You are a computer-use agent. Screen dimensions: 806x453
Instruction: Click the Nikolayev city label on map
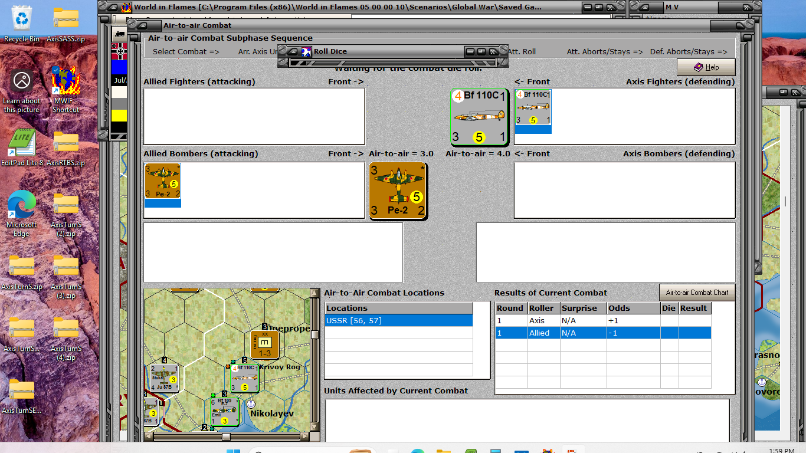pyautogui.click(x=272, y=413)
